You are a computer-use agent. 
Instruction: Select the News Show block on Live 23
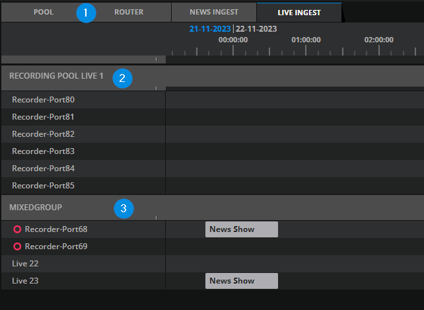click(241, 281)
